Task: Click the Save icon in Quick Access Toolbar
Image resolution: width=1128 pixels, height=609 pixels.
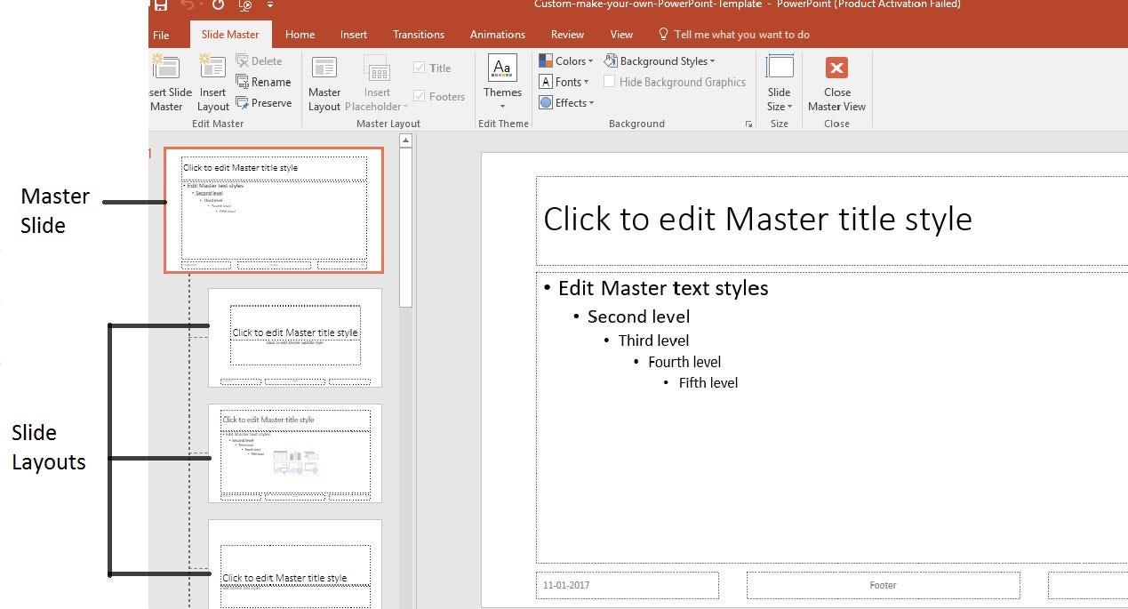Action: tap(159, 5)
